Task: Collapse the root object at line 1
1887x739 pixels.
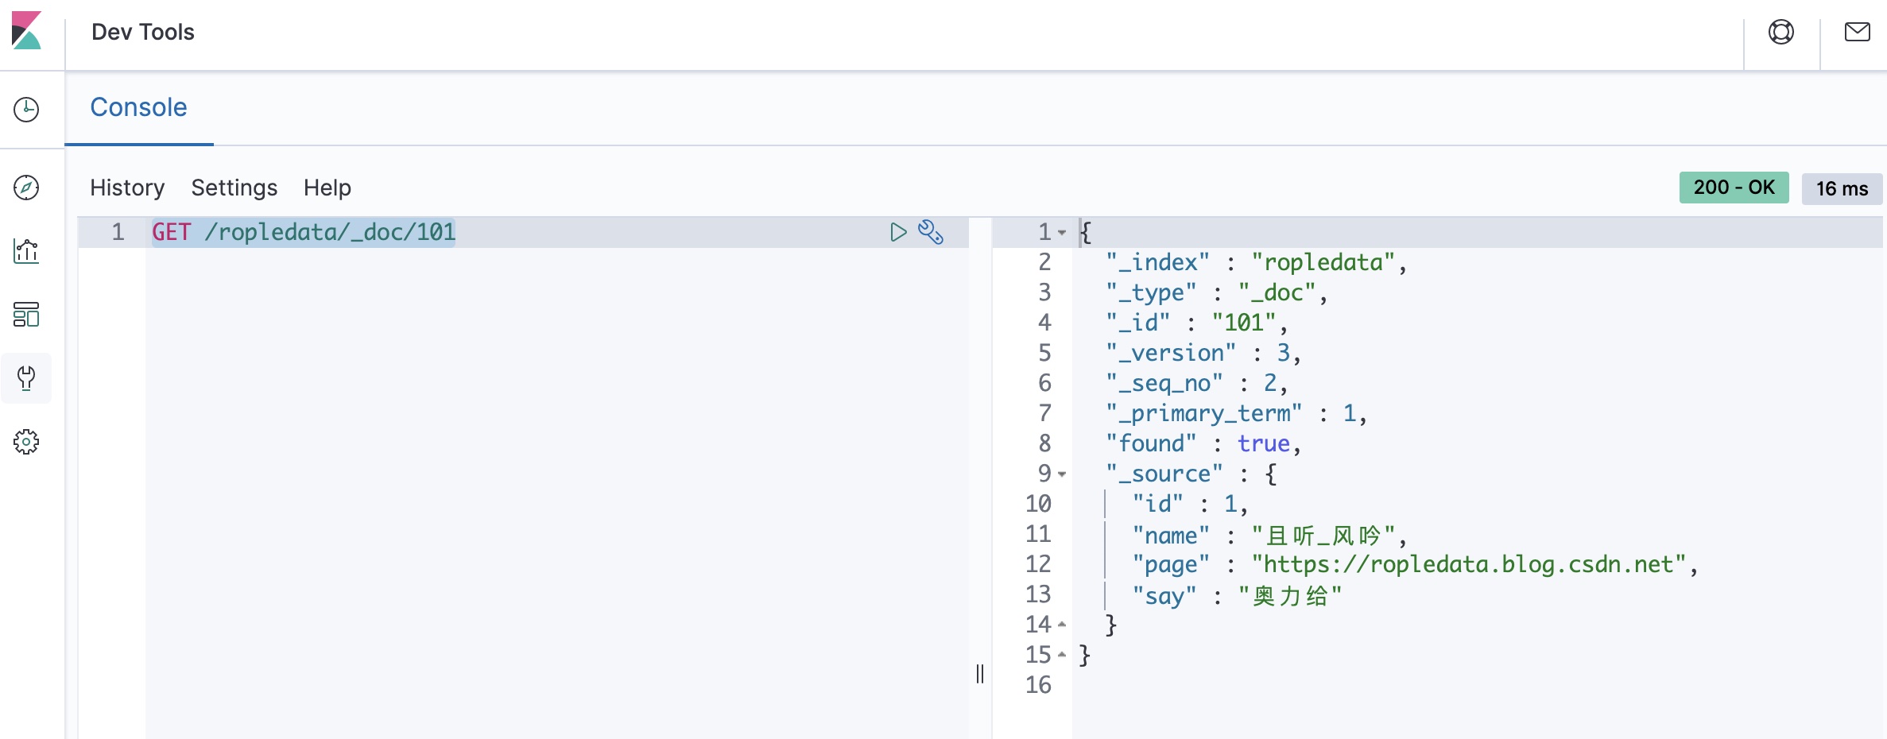Action: (1062, 233)
